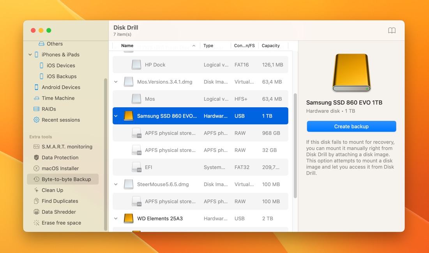429x253 pixels.
Task: Click the Erase free space icon
Action: [36, 223]
